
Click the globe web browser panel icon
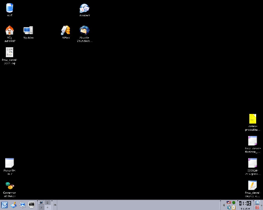point(23,205)
